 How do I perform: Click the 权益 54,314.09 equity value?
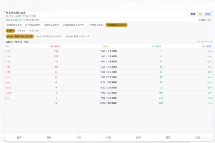coord(13,20)
